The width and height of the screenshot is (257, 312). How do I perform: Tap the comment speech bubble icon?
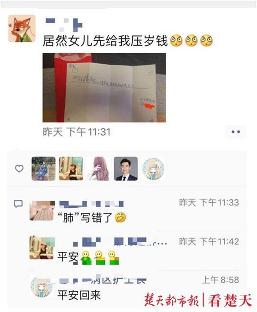pyautogui.click(x=18, y=204)
